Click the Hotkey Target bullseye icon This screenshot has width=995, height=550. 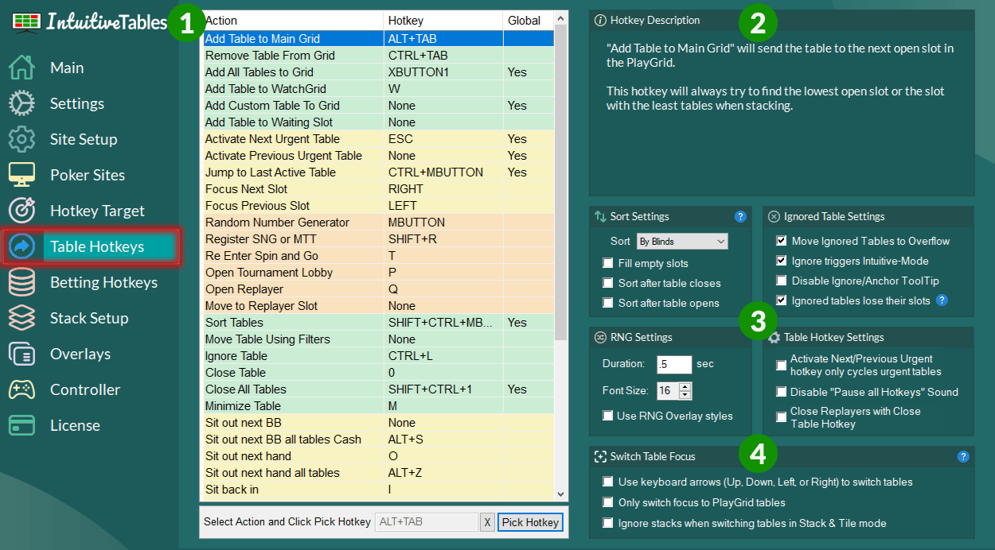tap(21, 211)
